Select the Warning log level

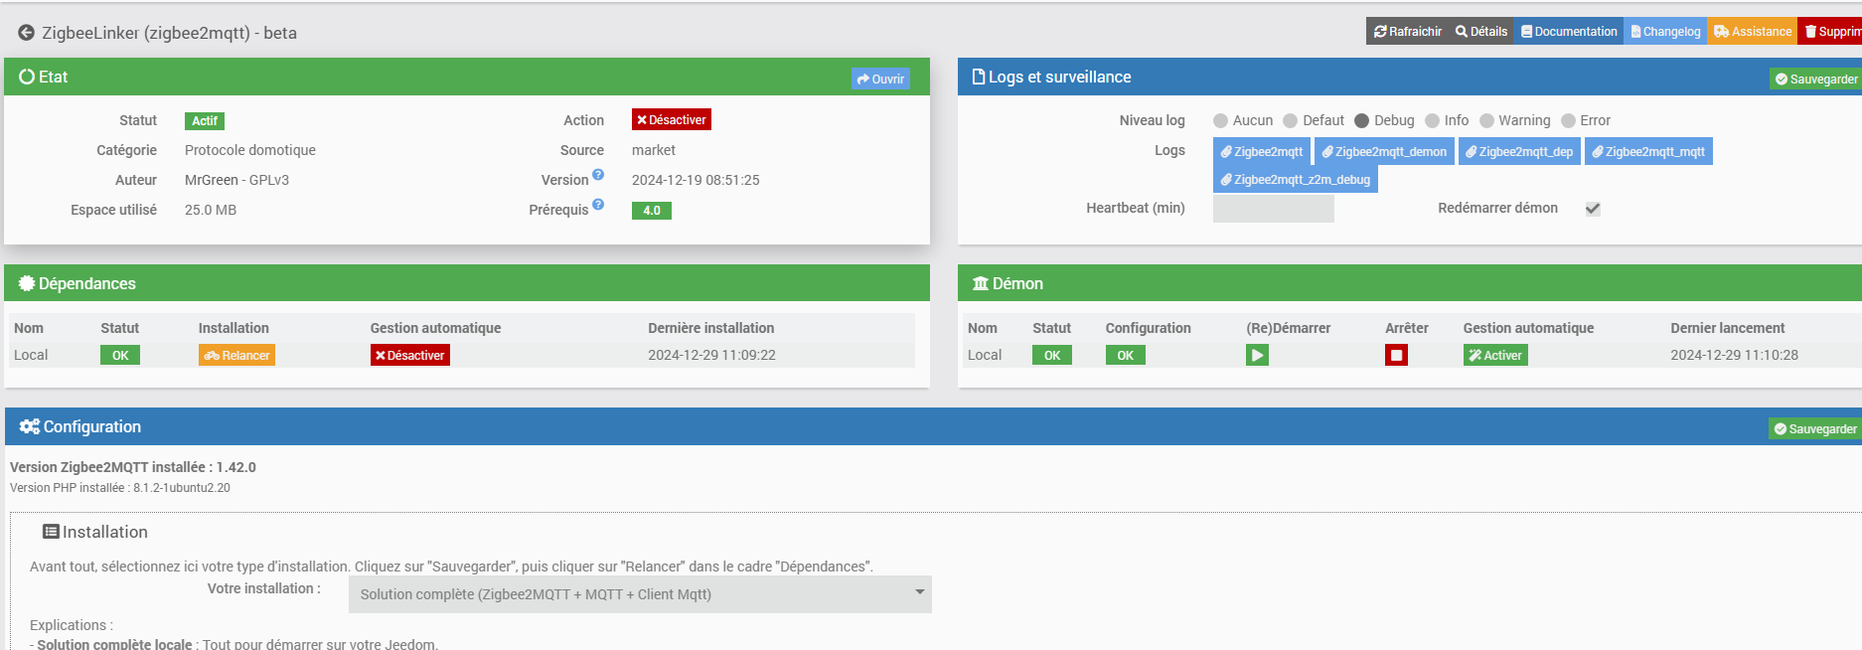[x=1486, y=120]
